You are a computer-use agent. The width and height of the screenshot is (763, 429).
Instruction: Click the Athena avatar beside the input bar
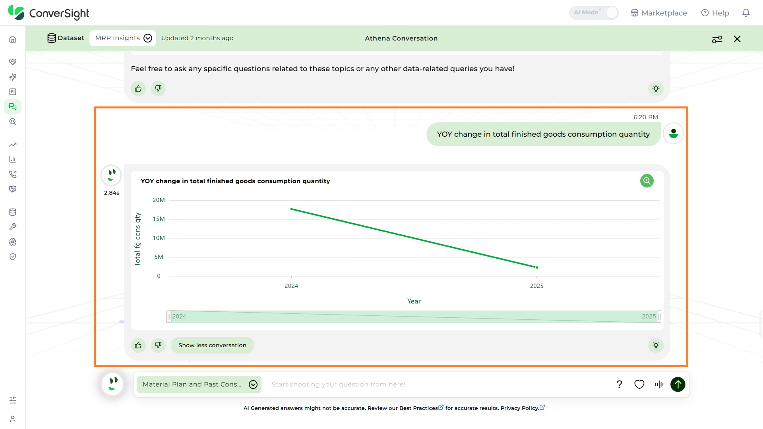[112, 385]
